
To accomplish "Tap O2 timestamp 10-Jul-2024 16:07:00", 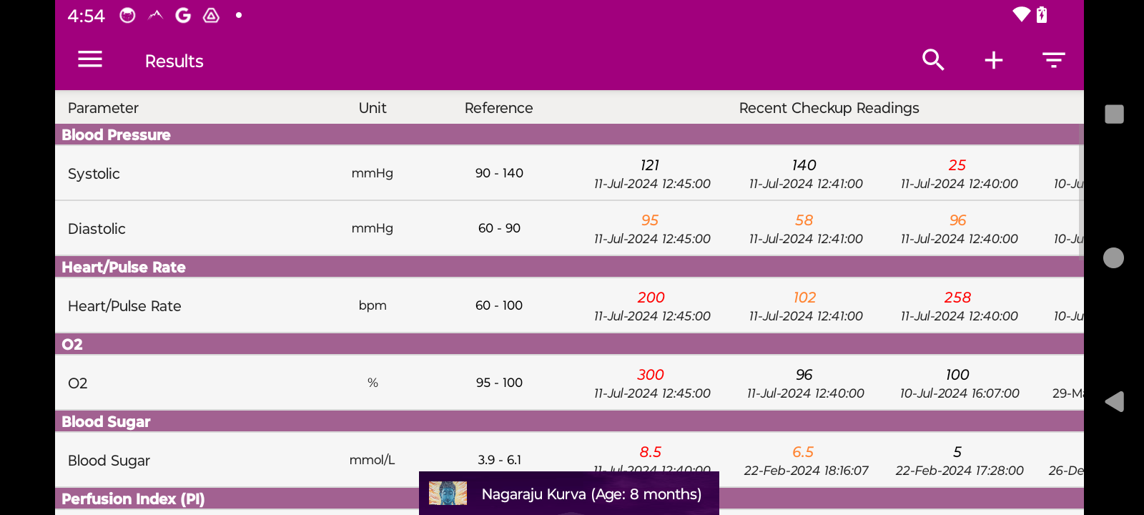I will 960,393.
